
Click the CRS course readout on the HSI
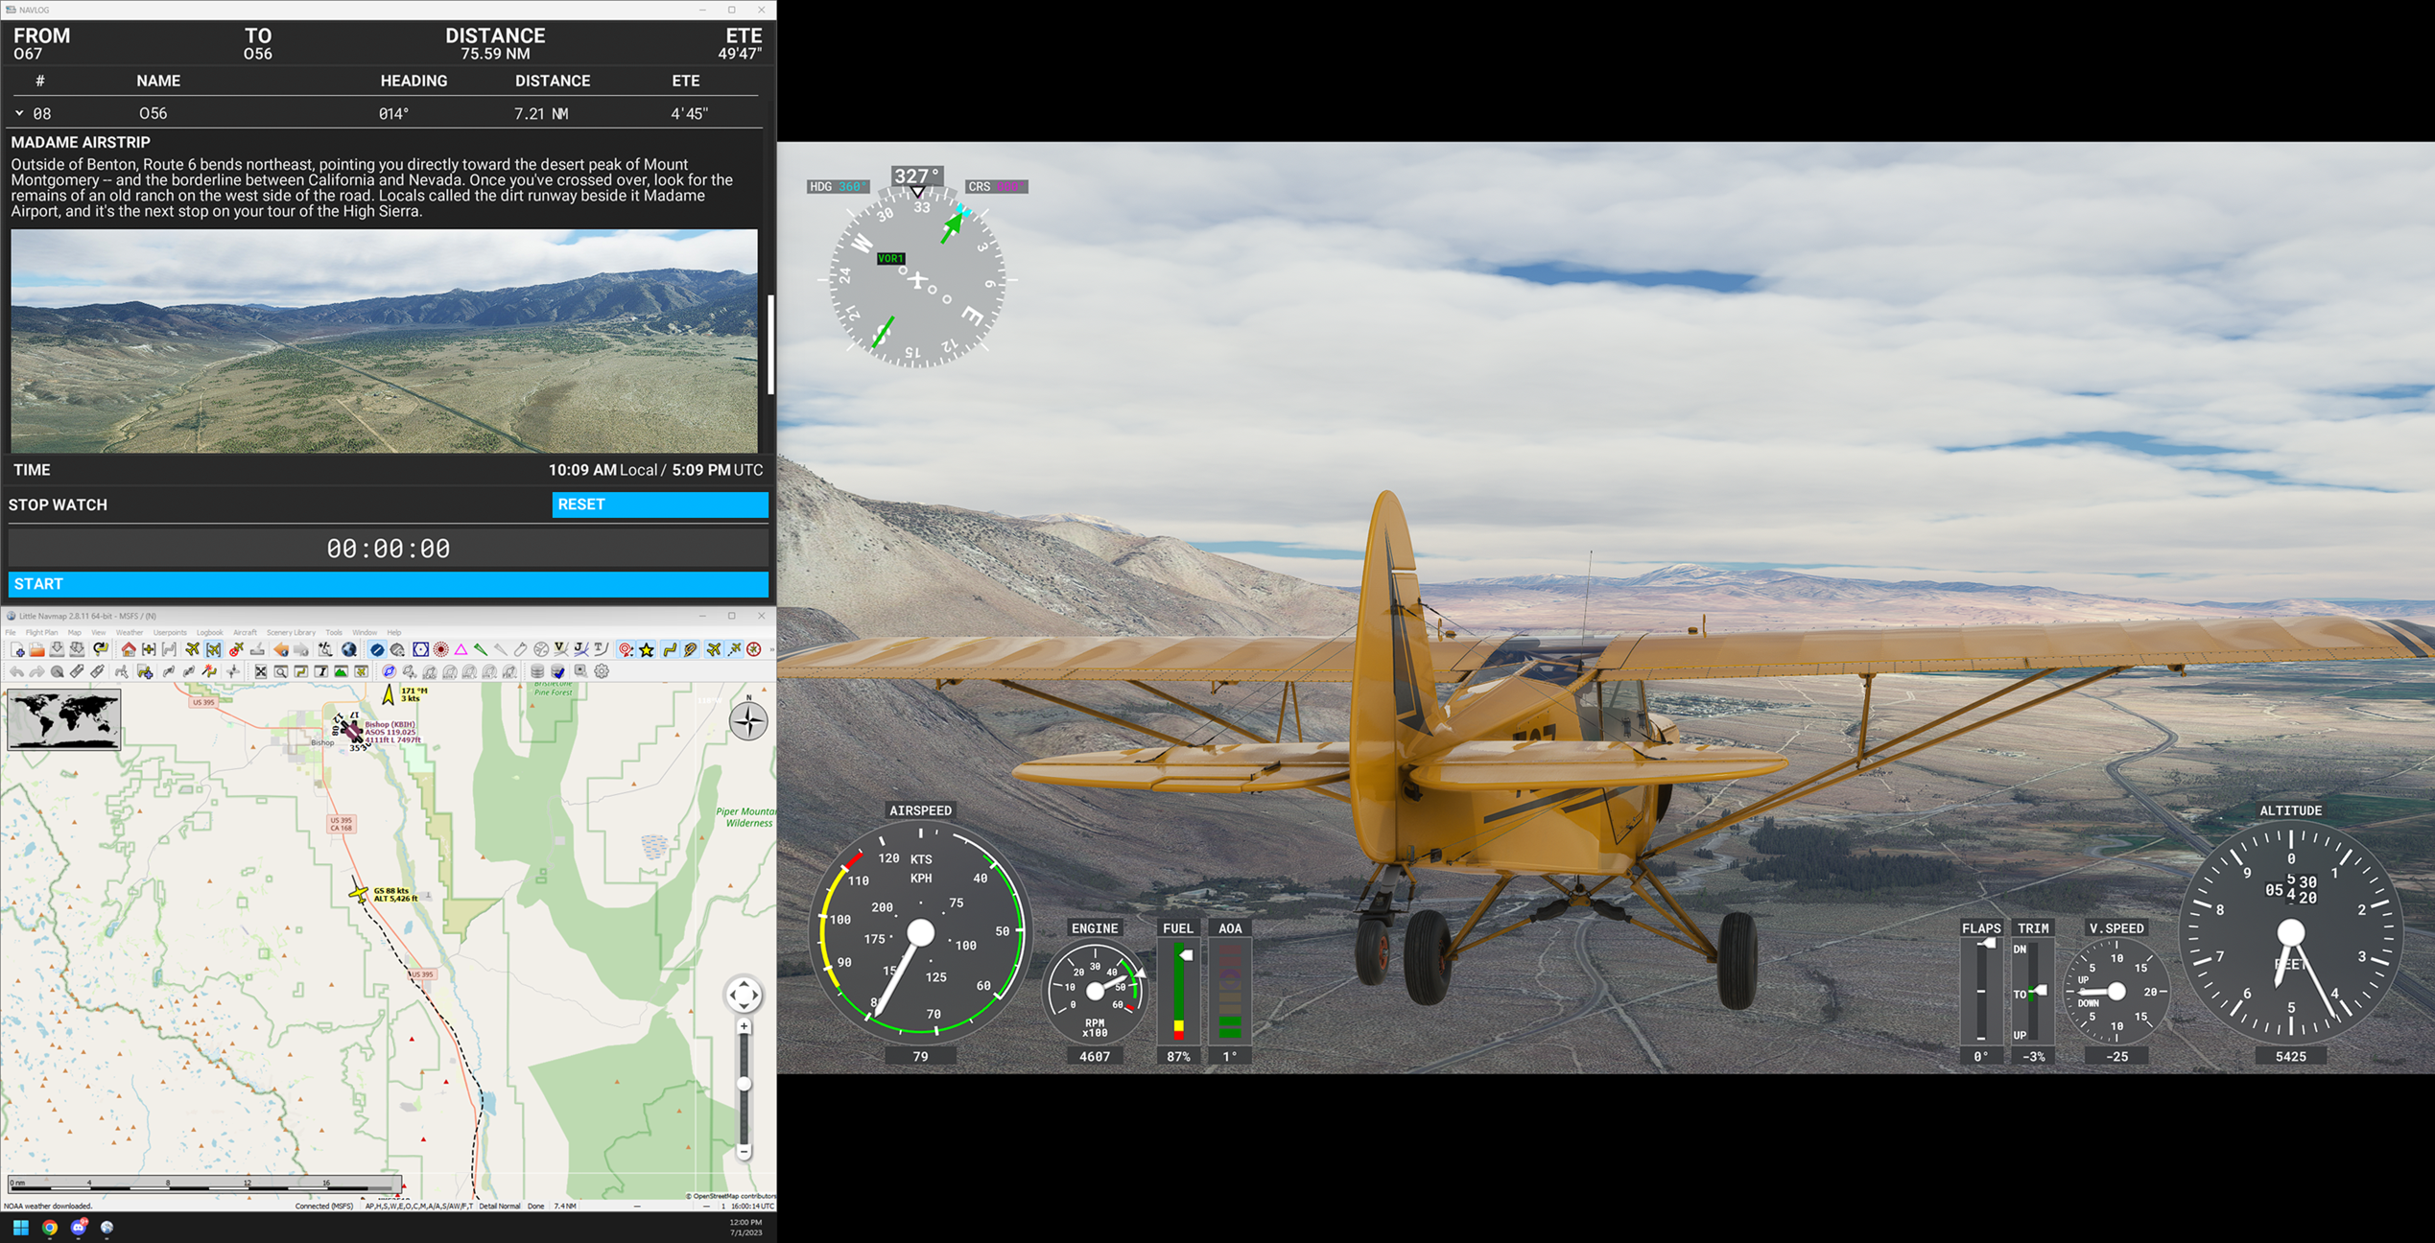996,187
